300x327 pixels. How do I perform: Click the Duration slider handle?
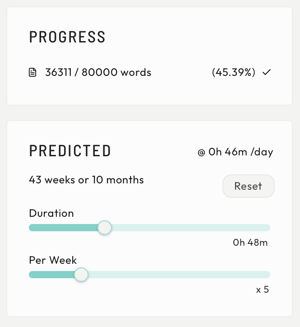pos(105,228)
